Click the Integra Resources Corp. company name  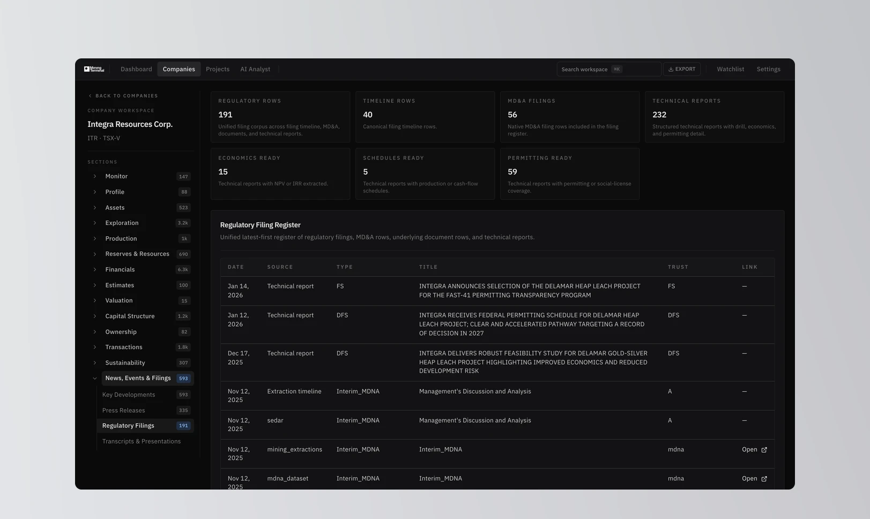[130, 124]
